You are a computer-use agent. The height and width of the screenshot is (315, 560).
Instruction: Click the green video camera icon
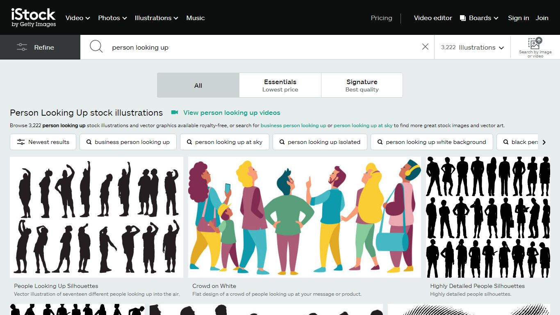coord(175,112)
